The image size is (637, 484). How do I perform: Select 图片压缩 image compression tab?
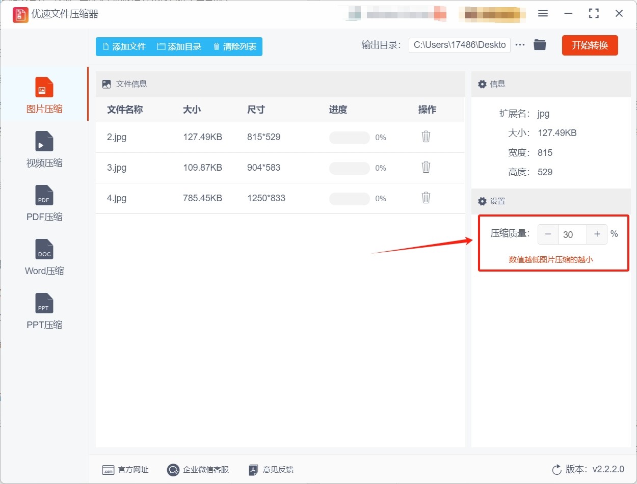coord(44,96)
